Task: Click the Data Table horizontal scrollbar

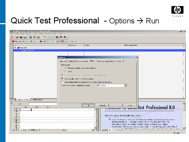Action: [78, 130]
